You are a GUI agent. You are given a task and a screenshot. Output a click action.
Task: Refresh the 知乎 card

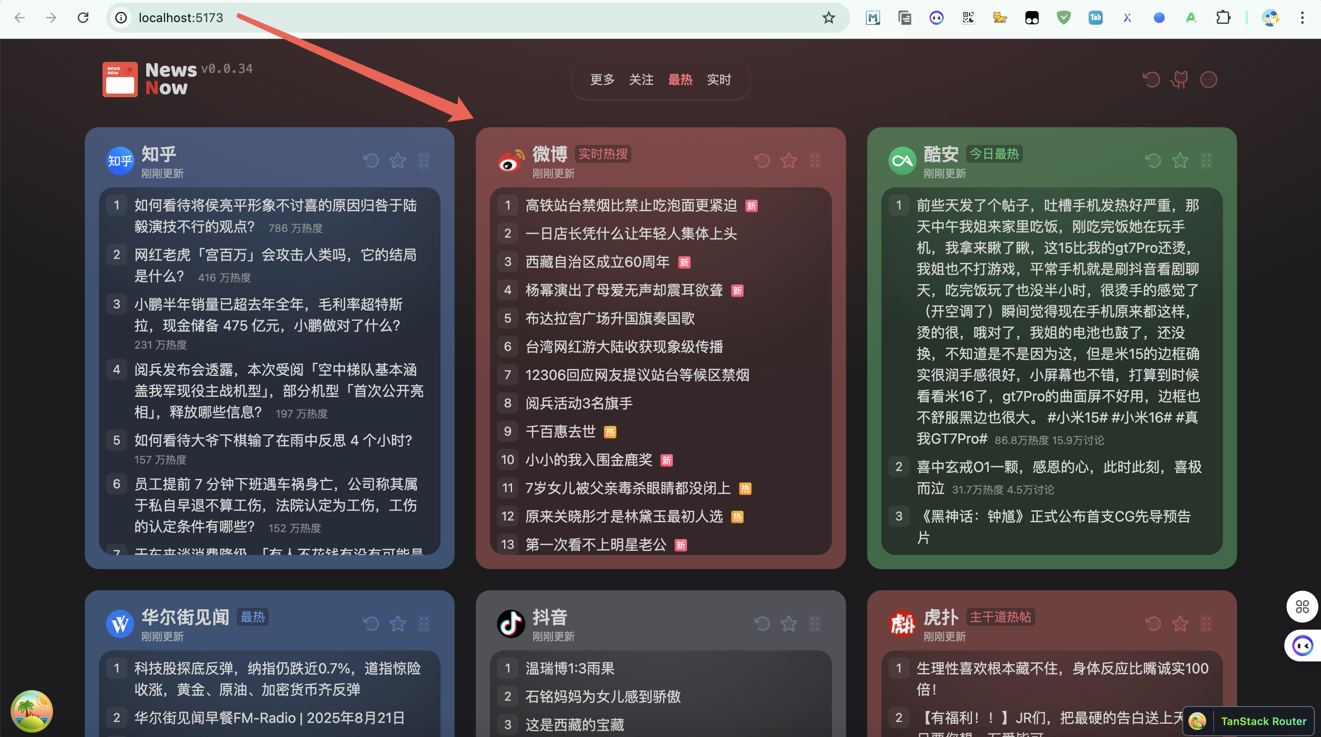coord(371,160)
